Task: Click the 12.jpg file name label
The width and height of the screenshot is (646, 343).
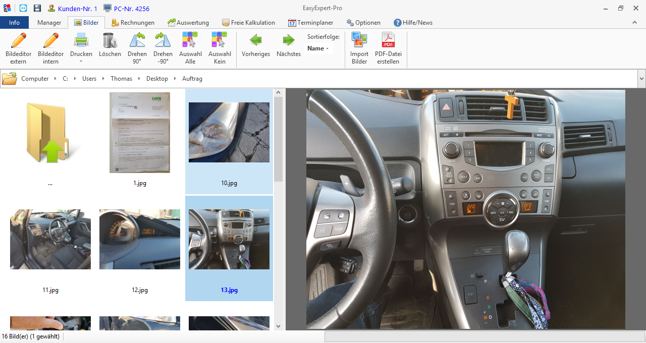Action: (x=140, y=290)
